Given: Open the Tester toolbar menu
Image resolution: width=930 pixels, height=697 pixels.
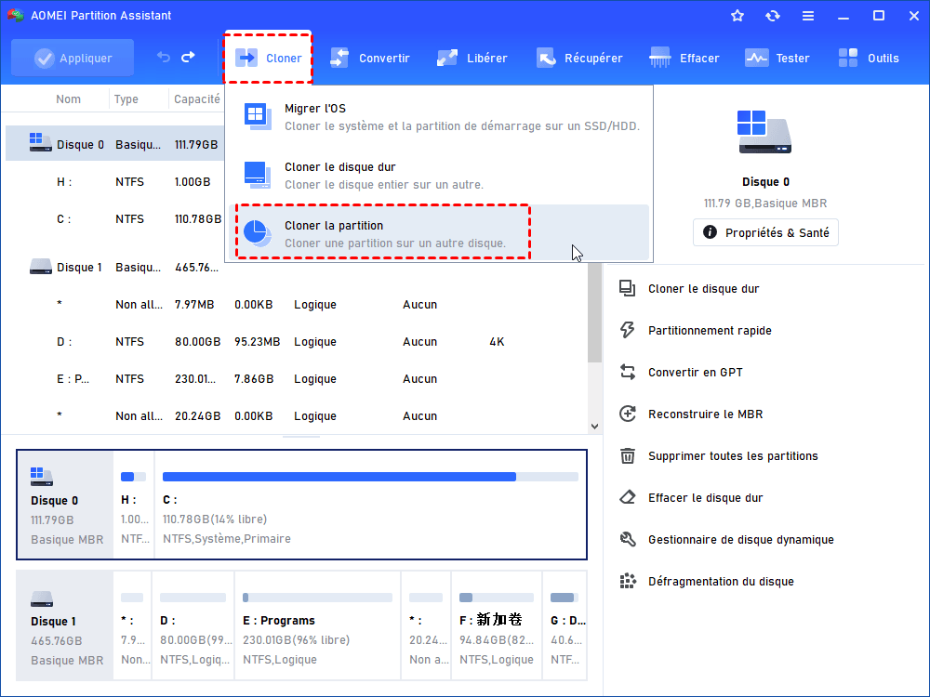Looking at the screenshot, I should [x=777, y=58].
